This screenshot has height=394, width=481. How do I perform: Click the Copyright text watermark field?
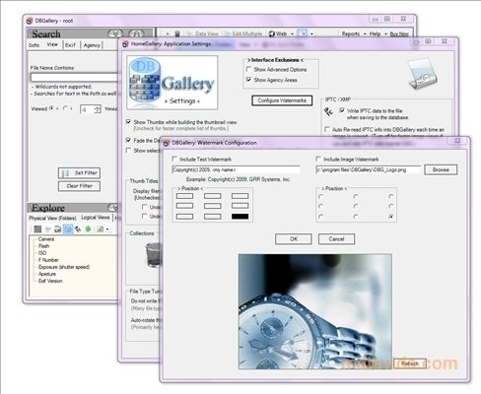pyautogui.click(x=236, y=169)
